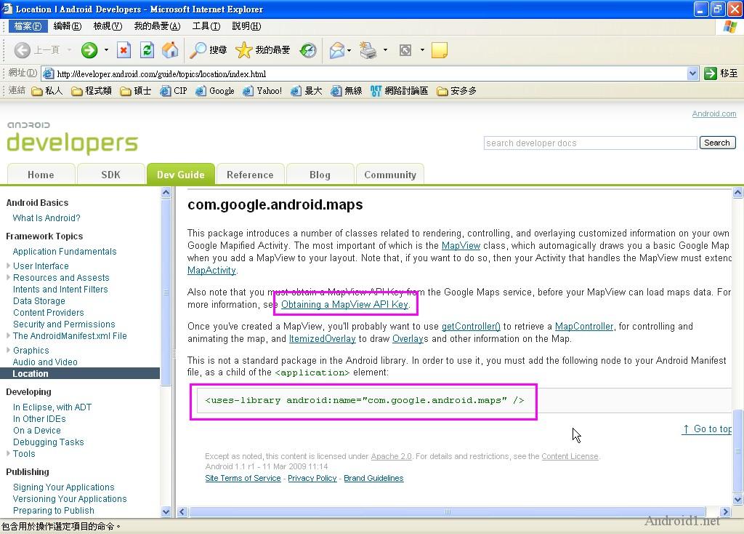The height and width of the screenshot is (534, 744).
Task: Click the Search button
Action: click(x=717, y=143)
